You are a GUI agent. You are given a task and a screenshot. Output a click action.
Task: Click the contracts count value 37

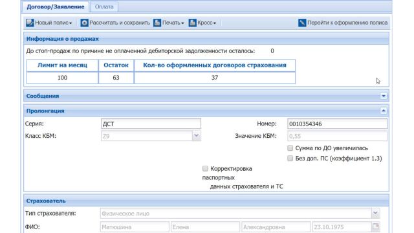215,78
